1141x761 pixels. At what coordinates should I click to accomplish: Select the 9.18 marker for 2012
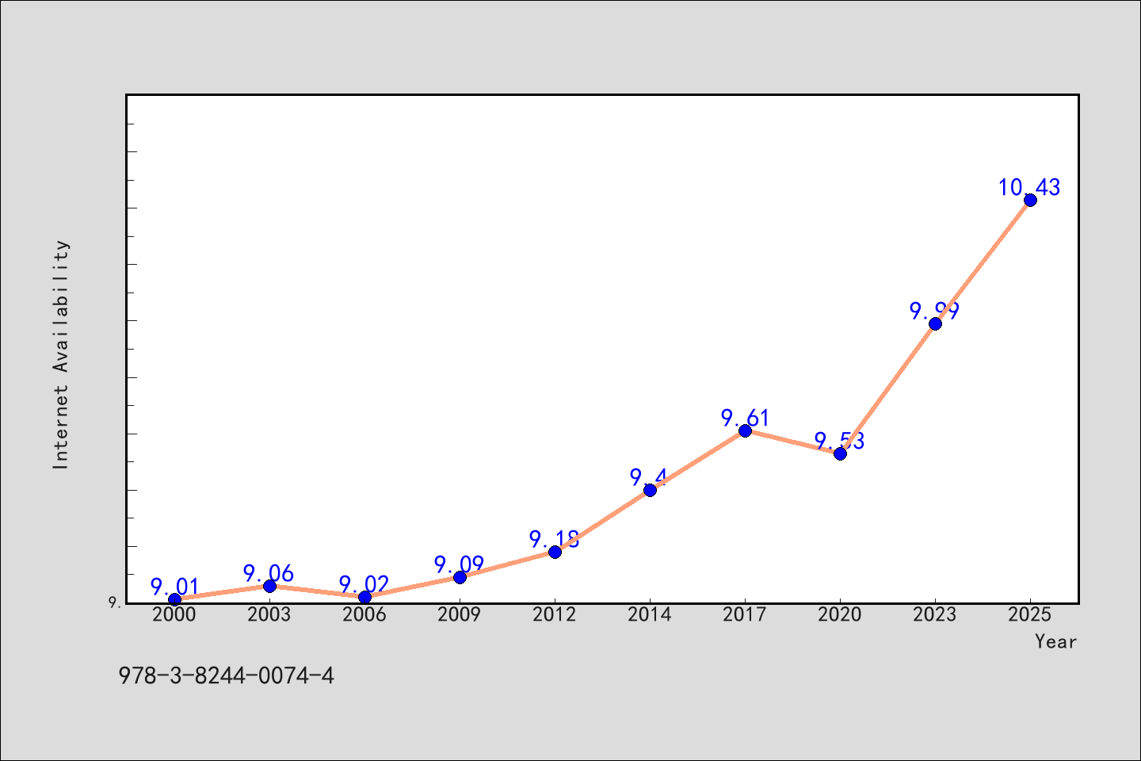[555, 552]
